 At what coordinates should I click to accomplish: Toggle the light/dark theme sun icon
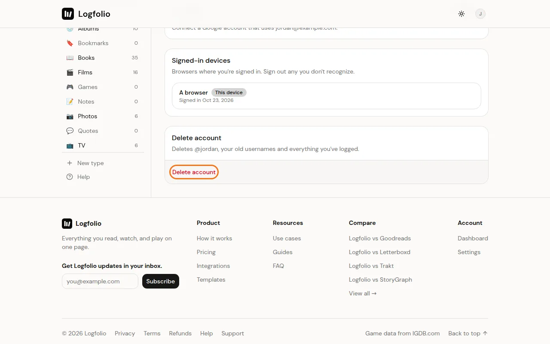[x=461, y=14]
